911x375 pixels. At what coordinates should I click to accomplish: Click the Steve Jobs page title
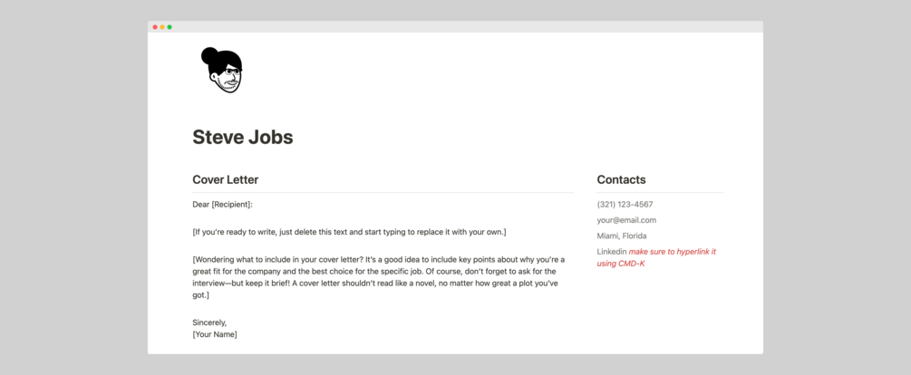click(243, 138)
